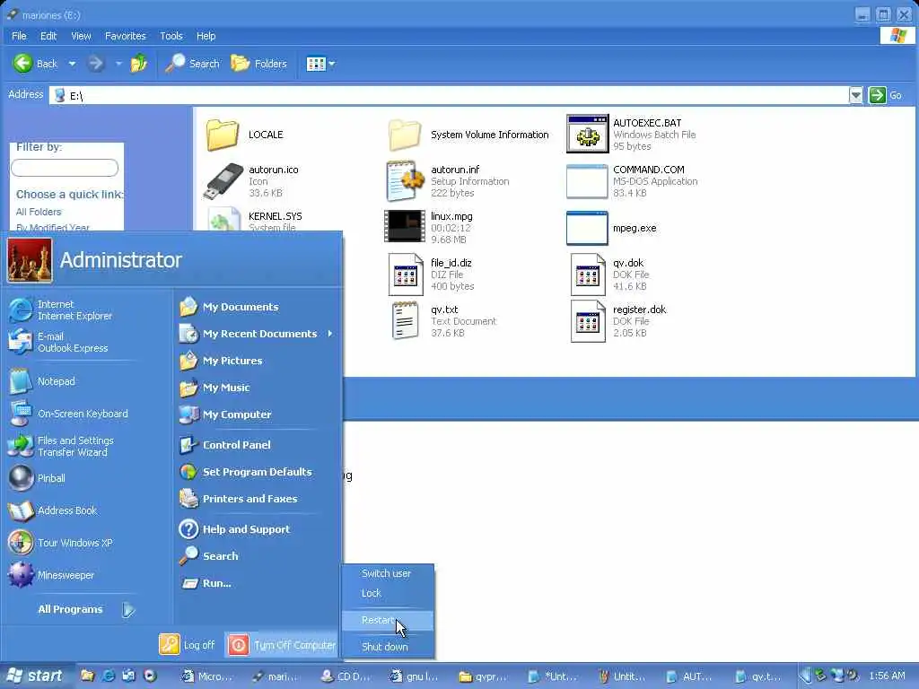Choose Lock from power menu

pos(387,593)
